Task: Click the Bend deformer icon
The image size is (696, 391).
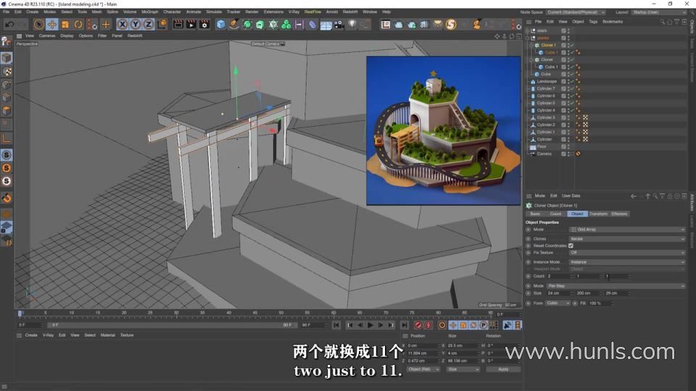Action: pos(312,25)
